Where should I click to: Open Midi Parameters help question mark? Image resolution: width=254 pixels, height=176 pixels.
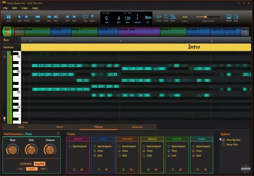click(58, 133)
